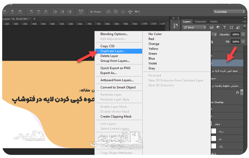Select Convert to Smart Object
The width and height of the screenshot is (249, 158).
[x=118, y=87]
